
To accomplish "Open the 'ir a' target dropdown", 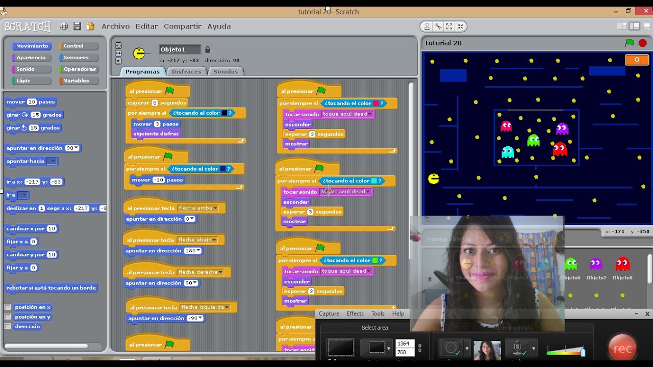I will pos(23,195).
